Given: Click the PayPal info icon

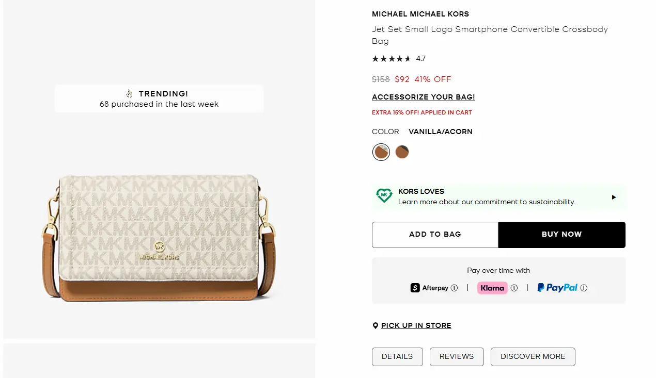Looking at the screenshot, I should coord(584,288).
